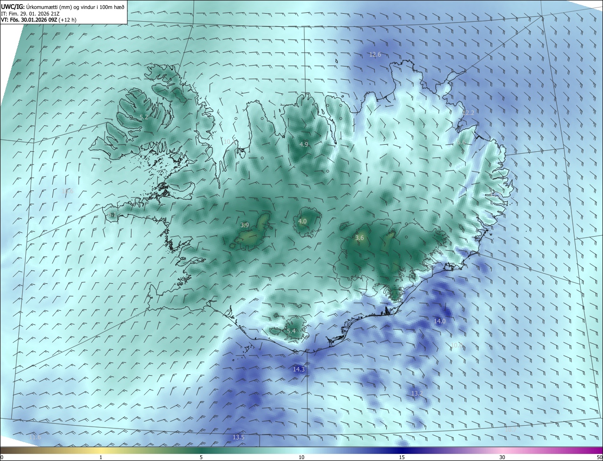Click the 0 tick on the color scale
The image size is (603, 461).
click(2, 457)
